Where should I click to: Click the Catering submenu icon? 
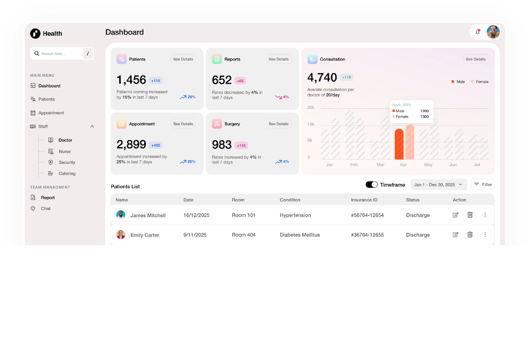coord(51,173)
